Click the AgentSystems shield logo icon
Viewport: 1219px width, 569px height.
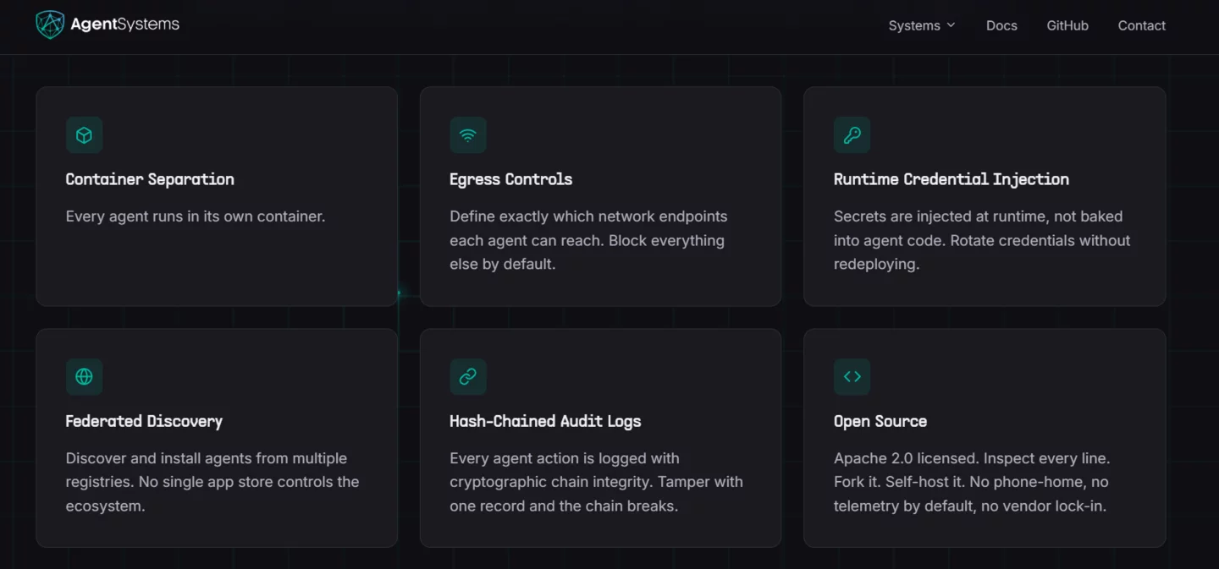pos(50,25)
